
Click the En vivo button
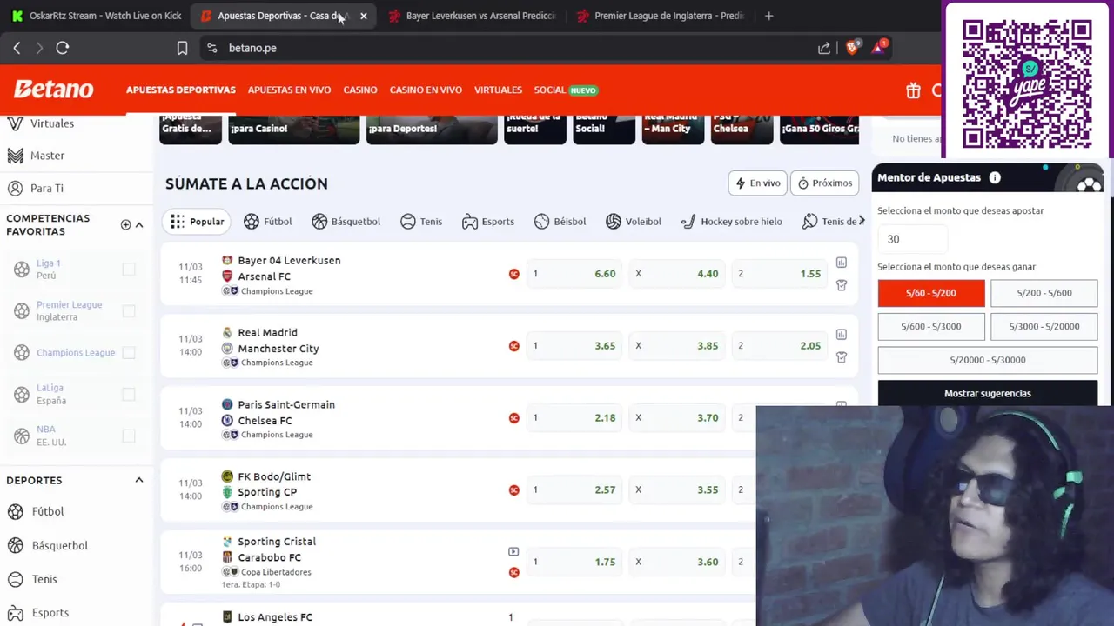point(758,183)
